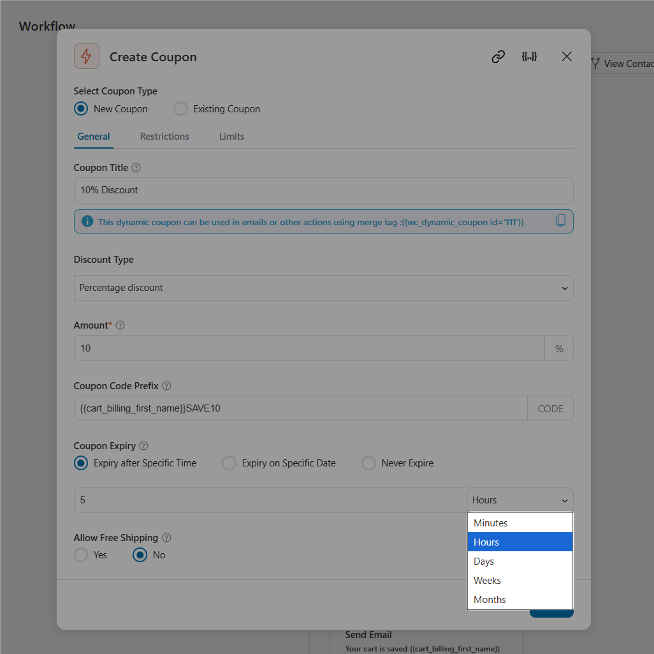Open the Limits tab
The height and width of the screenshot is (654, 654).
[231, 136]
